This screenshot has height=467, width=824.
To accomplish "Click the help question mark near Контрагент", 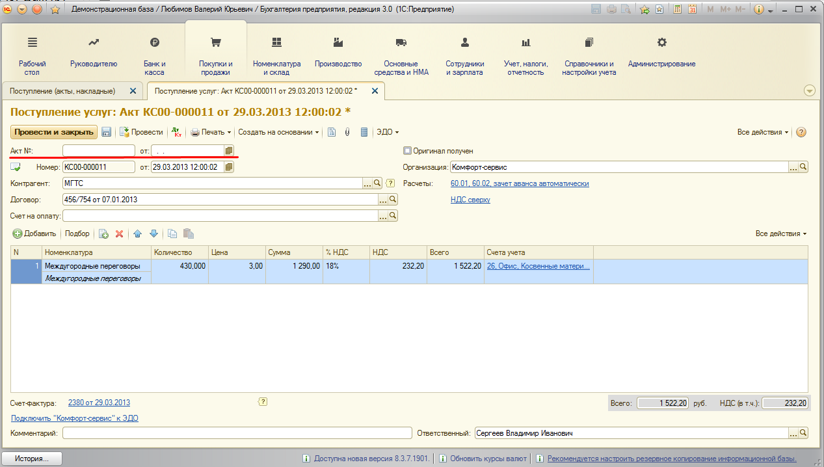I will 391,183.
